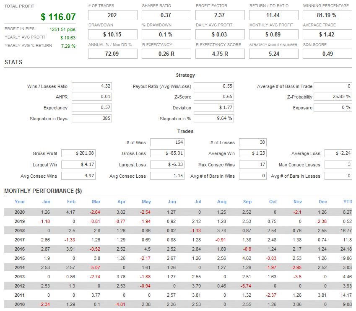This screenshot has width=356, height=311.
Task: Click the Mar column header
Action: pyautogui.click(x=96, y=202)
